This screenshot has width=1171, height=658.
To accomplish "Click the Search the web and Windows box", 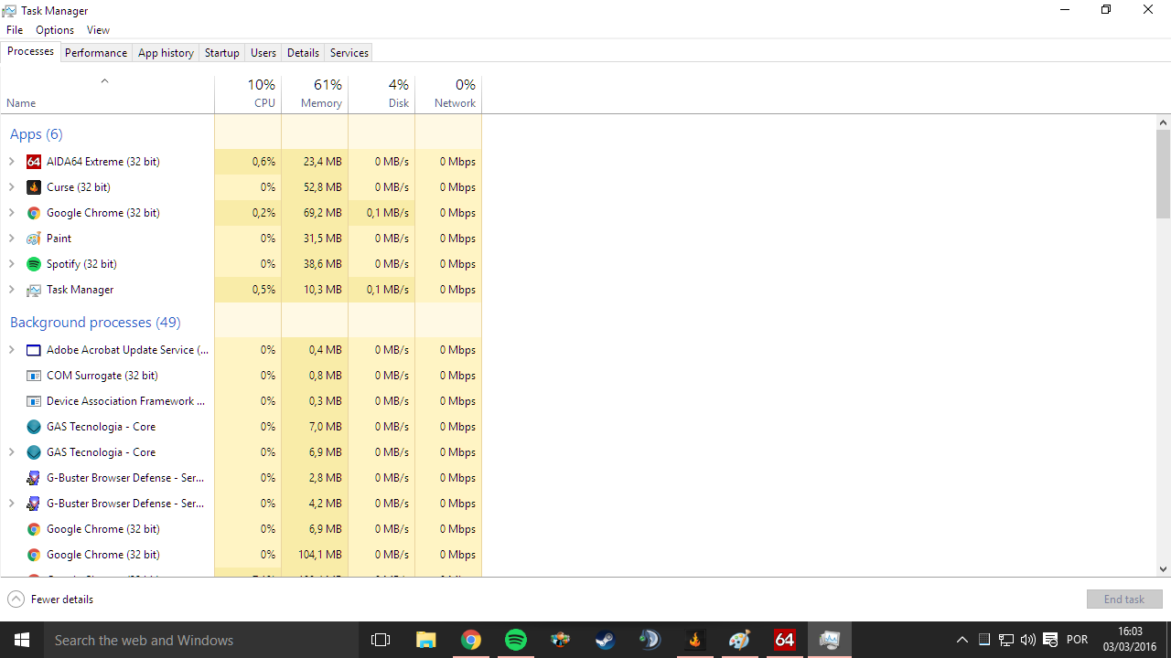I will [x=201, y=640].
